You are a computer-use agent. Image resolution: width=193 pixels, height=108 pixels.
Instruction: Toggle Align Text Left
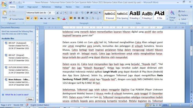click(x=71, y=18)
